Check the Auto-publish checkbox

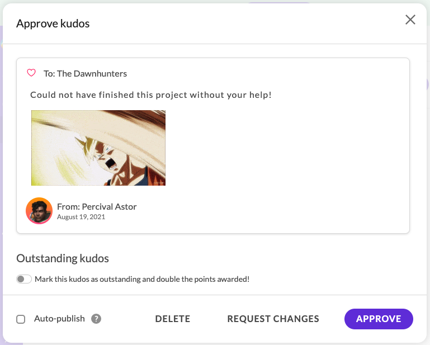click(21, 319)
